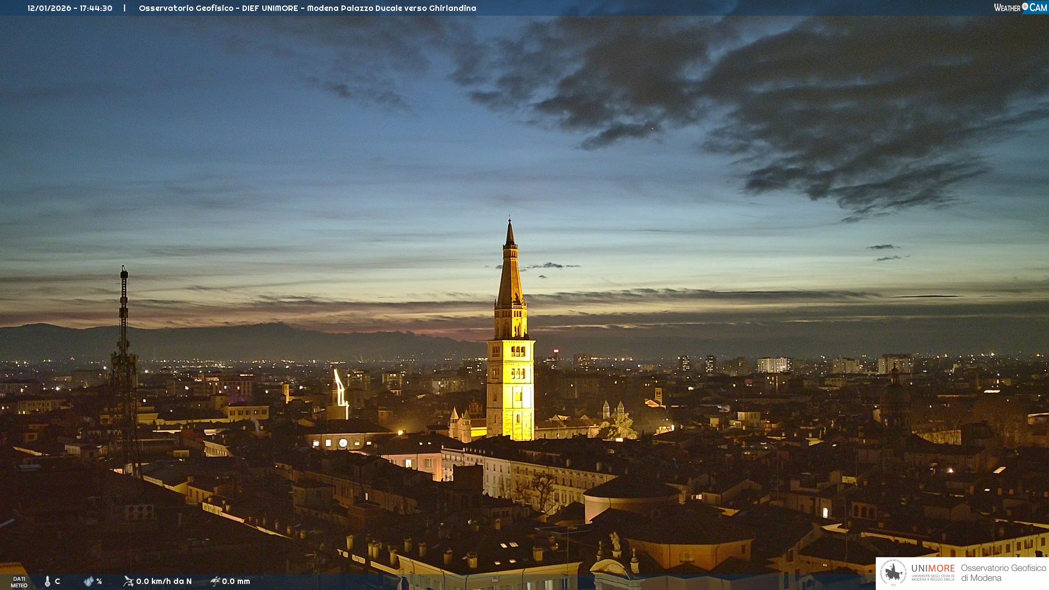
Task: Click the rain umbrella precipitation icon
Action: [215, 581]
